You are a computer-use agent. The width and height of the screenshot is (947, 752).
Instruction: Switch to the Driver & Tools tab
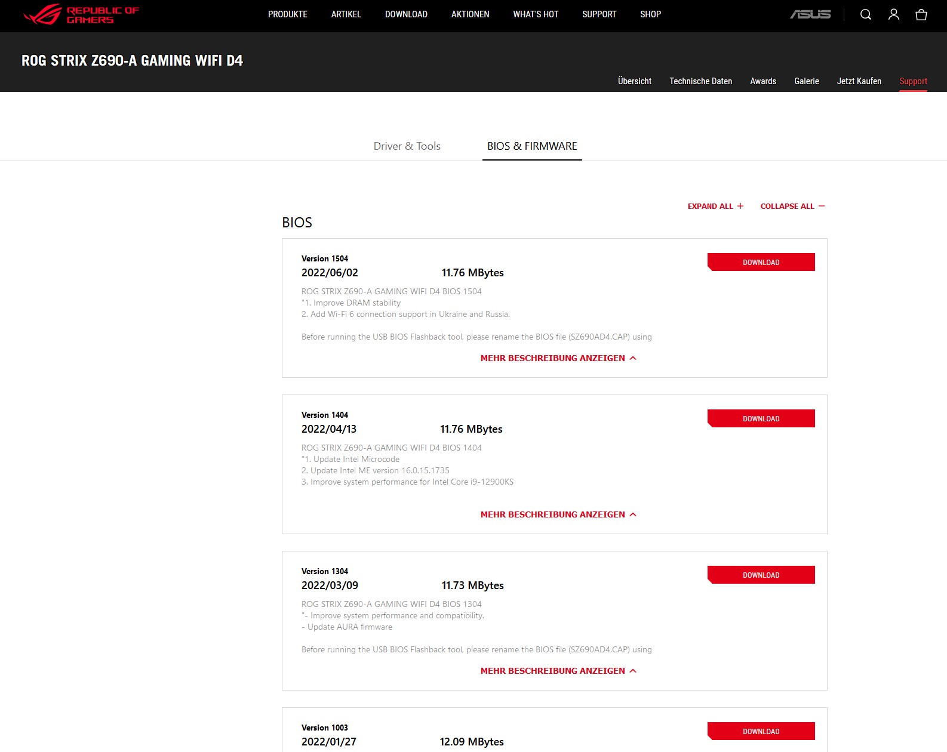pyautogui.click(x=407, y=146)
